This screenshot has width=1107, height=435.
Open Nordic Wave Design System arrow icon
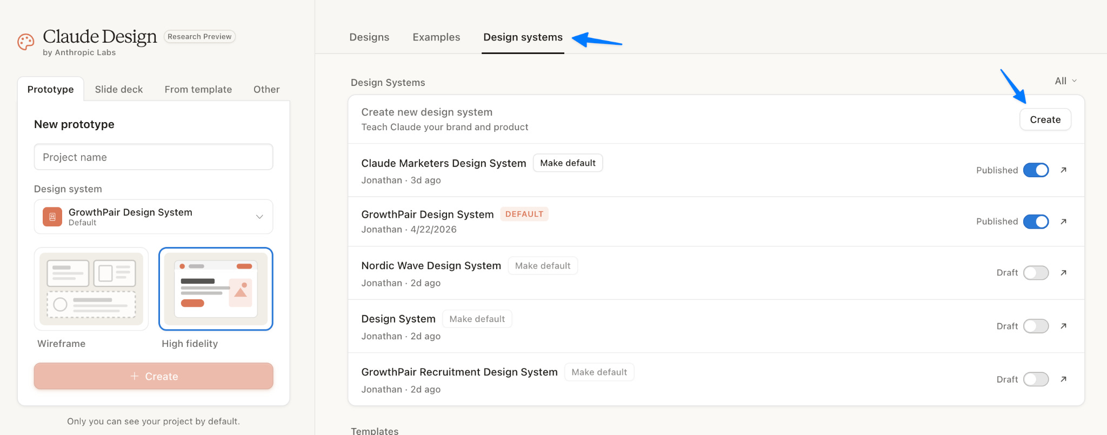click(1063, 273)
